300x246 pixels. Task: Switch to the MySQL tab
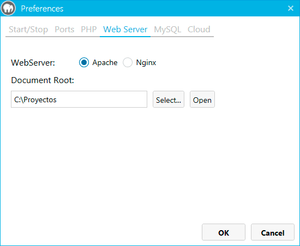pos(167,30)
